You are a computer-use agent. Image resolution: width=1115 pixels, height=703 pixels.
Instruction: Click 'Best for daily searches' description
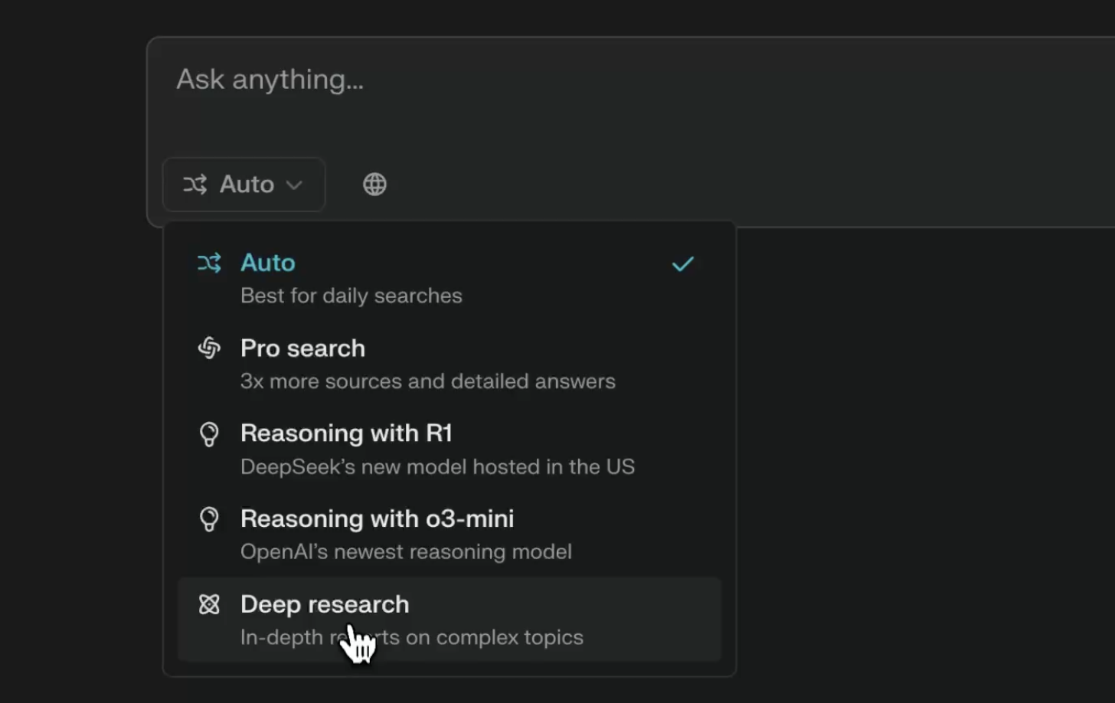pyautogui.click(x=352, y=296)
